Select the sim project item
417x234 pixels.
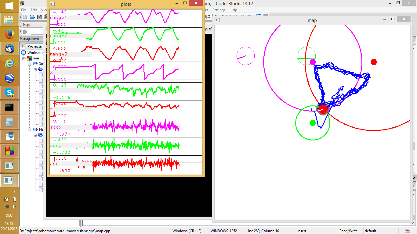click(x=33, y=58)
